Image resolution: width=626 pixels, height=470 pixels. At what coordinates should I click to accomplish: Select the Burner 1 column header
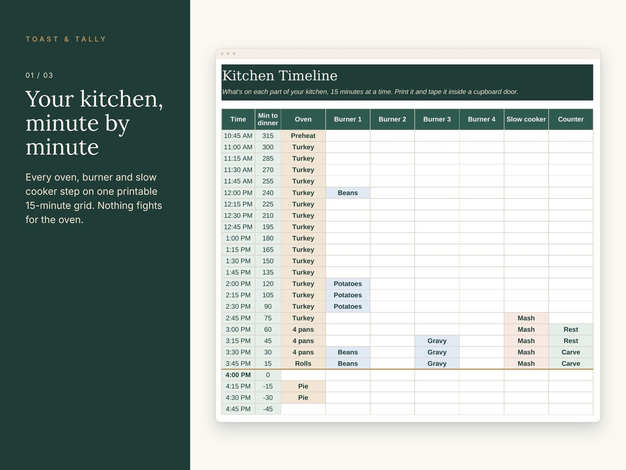348,120
